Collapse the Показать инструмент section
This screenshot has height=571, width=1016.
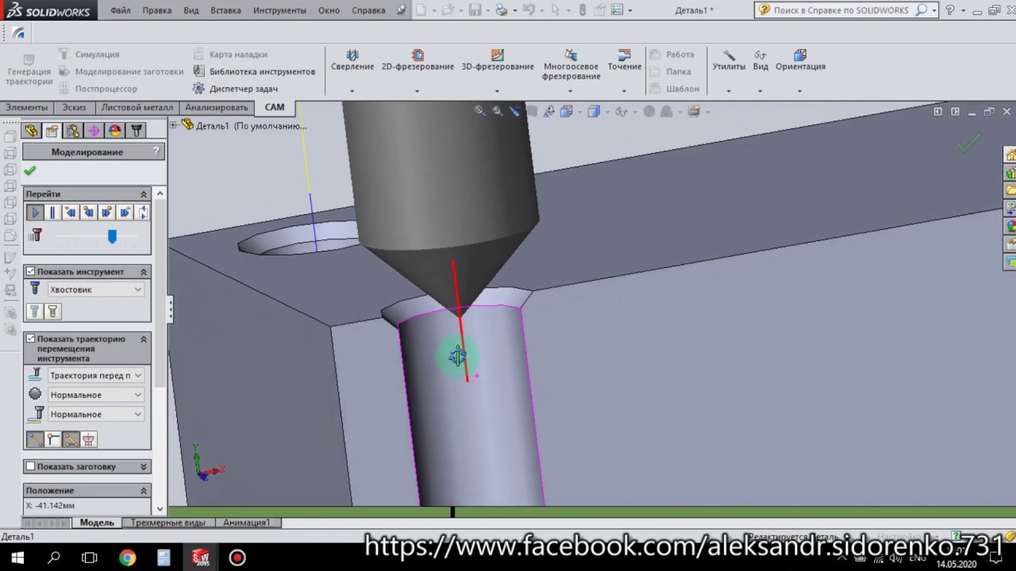pos(144,272)
